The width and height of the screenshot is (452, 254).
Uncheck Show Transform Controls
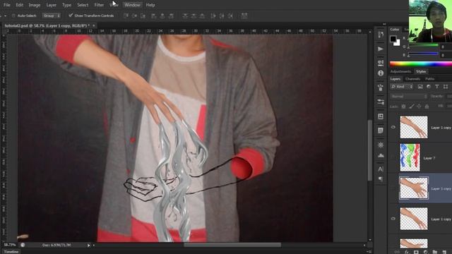point(71,16)
